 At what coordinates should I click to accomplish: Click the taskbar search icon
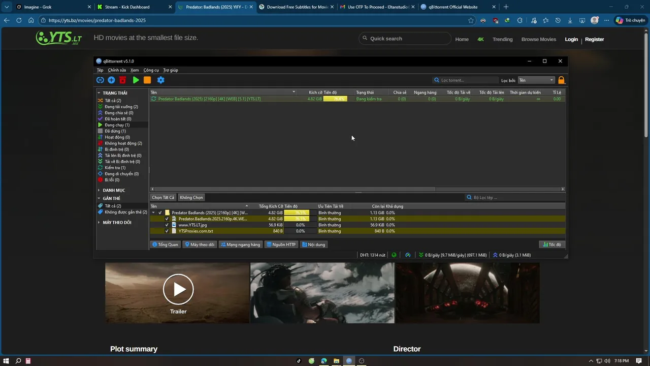point(18,361)
